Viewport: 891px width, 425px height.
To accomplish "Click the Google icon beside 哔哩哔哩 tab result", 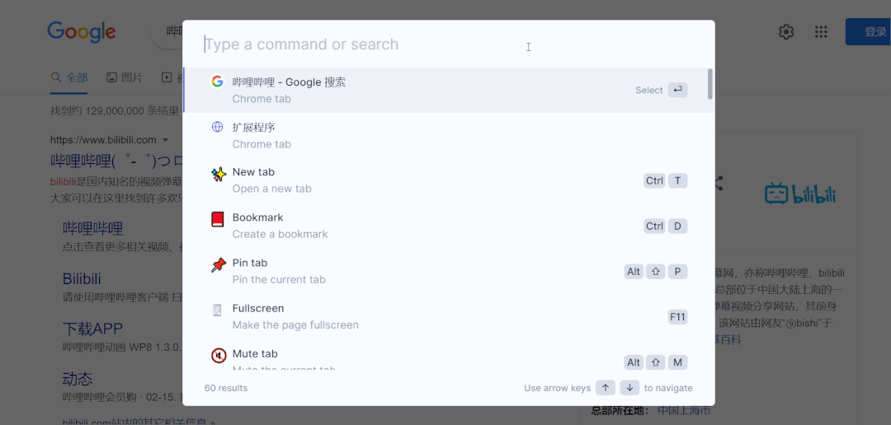I will 217,82.
